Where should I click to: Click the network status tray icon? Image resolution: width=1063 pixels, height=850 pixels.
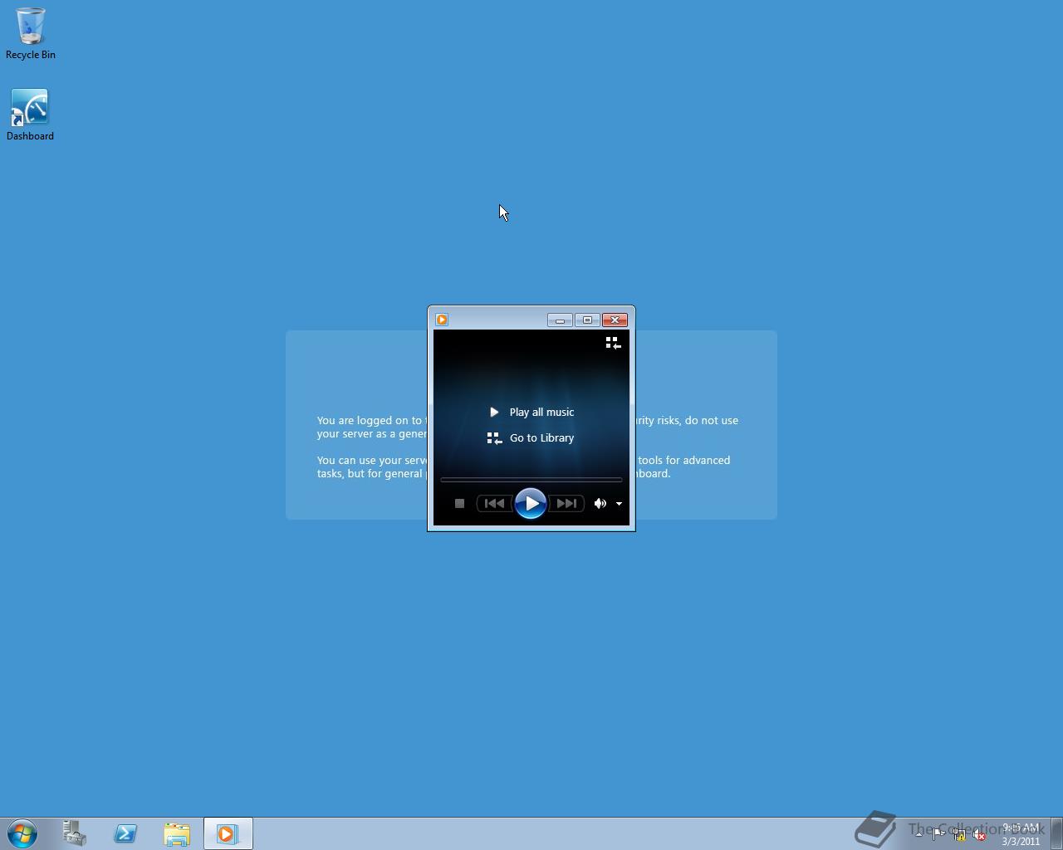959,834
